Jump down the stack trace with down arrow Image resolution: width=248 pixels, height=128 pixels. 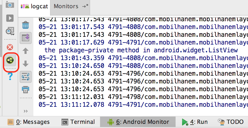(26, 64)
